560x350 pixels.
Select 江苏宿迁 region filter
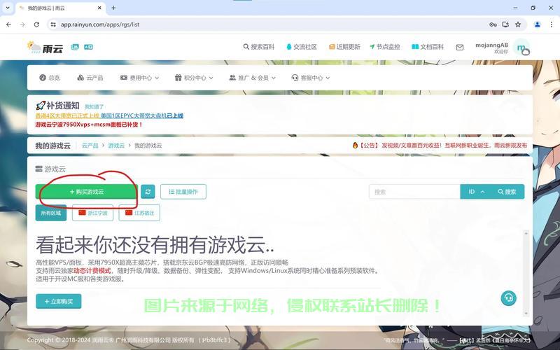(139, 213)
